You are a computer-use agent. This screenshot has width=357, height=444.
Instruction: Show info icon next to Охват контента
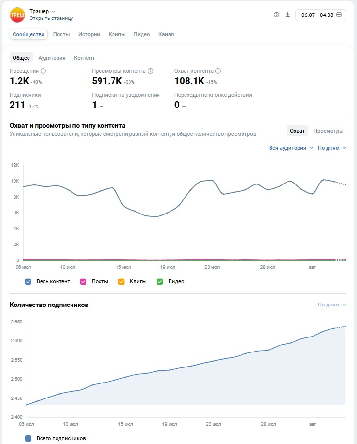click(218, 71)
